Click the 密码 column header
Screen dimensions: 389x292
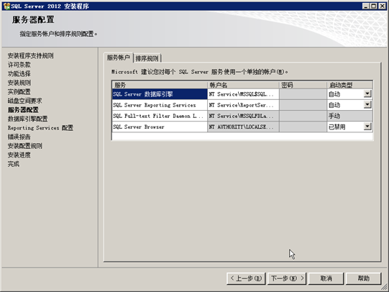(x=303, y=85)
